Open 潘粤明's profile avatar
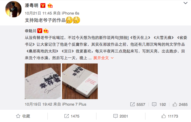 [13, 9]
